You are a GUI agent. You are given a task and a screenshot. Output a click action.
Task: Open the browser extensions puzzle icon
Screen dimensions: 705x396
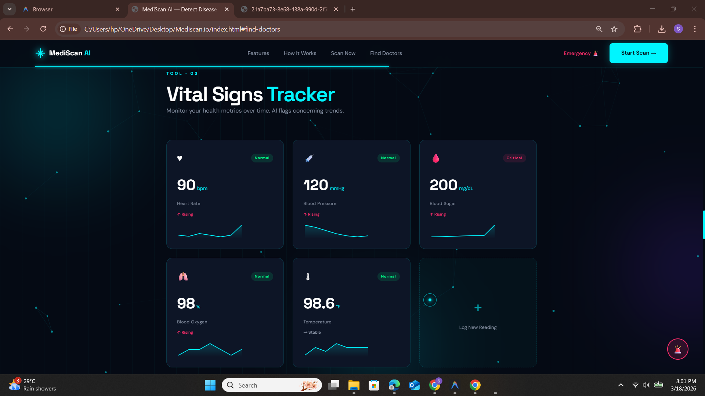point(637,29)
